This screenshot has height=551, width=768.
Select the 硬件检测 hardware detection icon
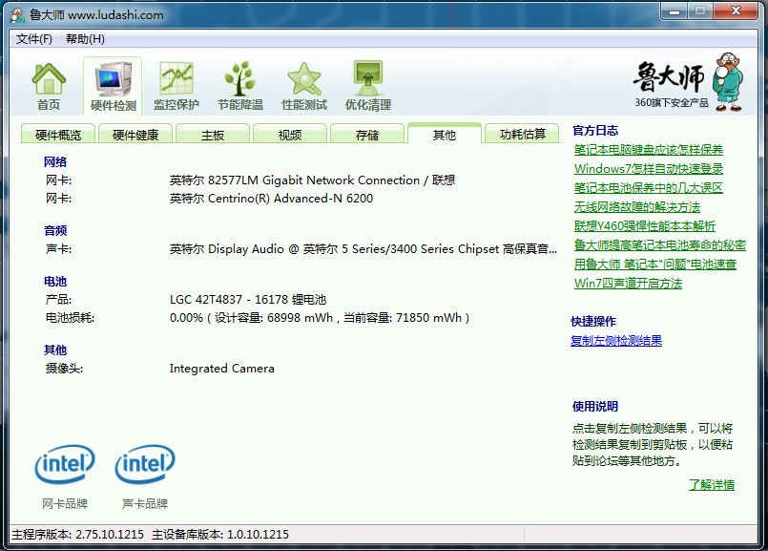(114, 86)
